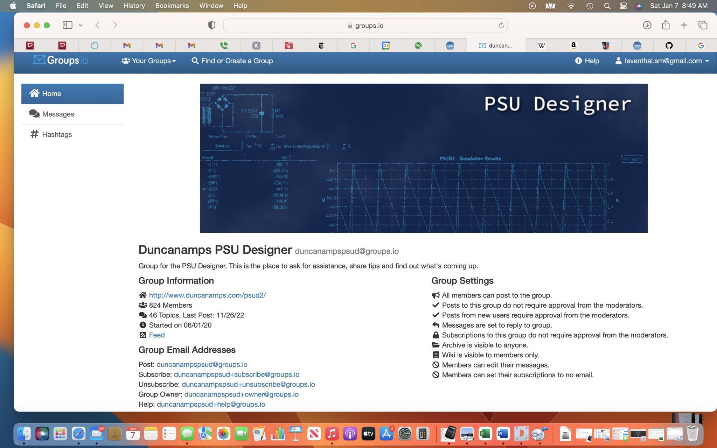
Task: Open the sidebar options chevron in toolbar
Action: pyautogui.click(x=81, y=25)
